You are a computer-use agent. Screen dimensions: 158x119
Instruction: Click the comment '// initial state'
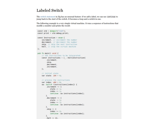click(x=50, y=73)
